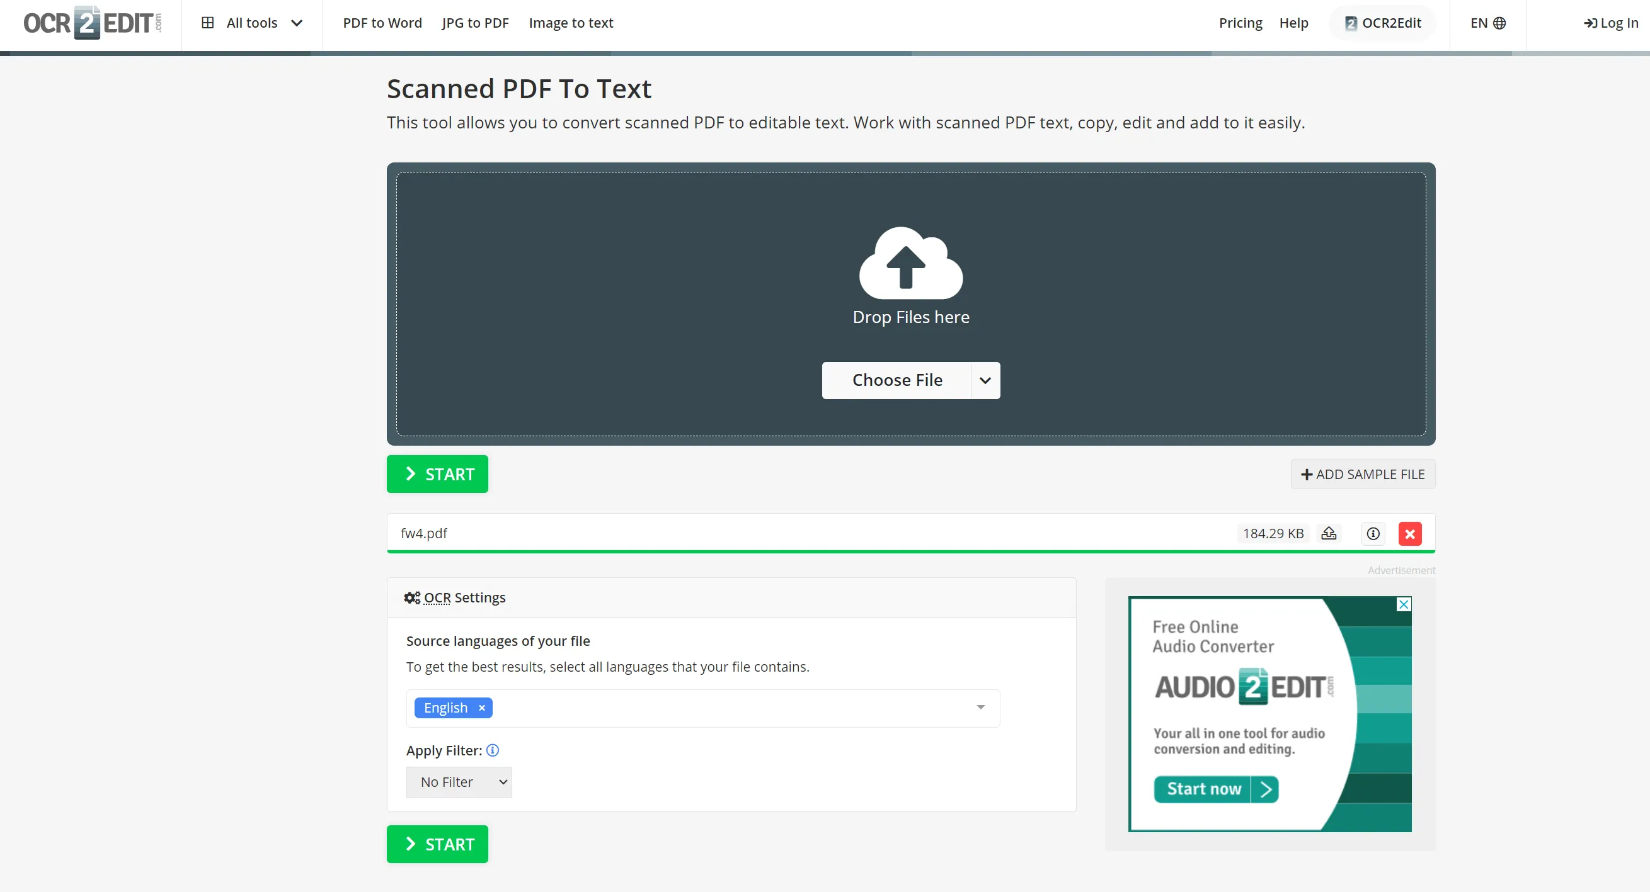Click the OCR Settings gear icon
Screen dimensions: 1650x892
pos(412,597)
